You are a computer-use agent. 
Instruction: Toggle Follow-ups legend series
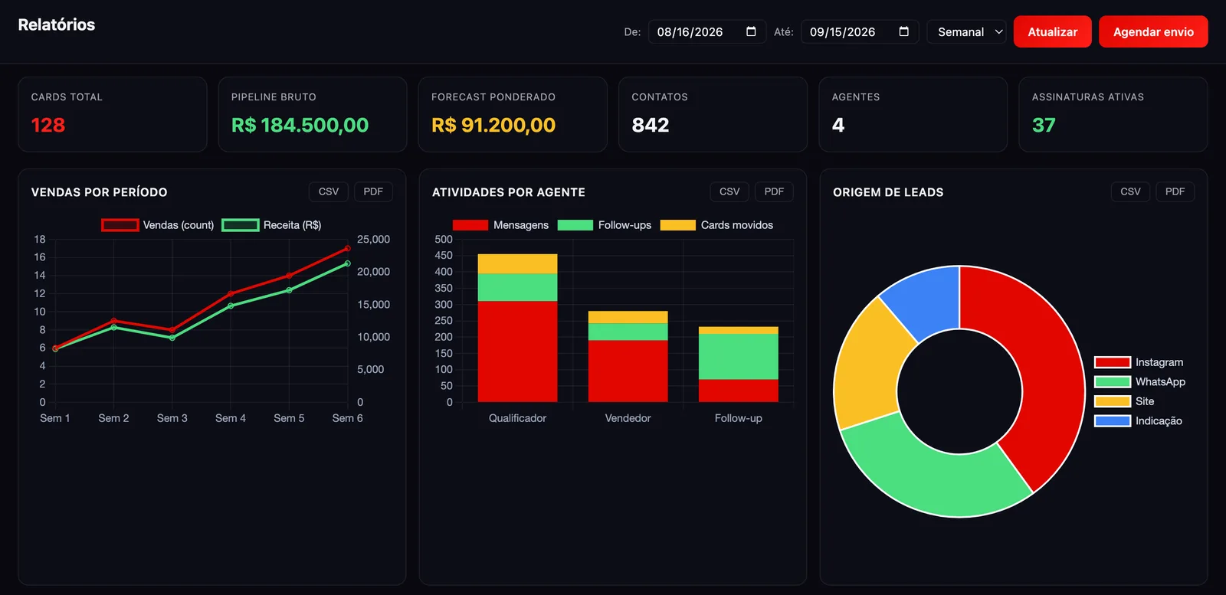(x=605, y=225)
